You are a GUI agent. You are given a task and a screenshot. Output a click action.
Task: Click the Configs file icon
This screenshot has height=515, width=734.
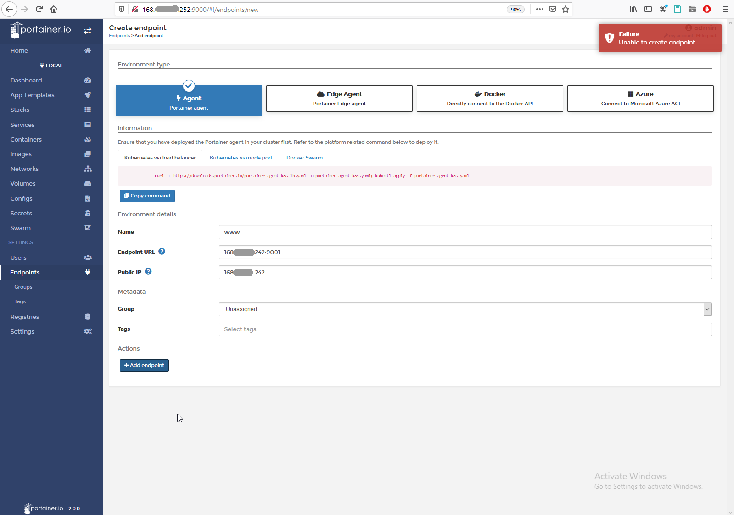click(x=88, y=198)
